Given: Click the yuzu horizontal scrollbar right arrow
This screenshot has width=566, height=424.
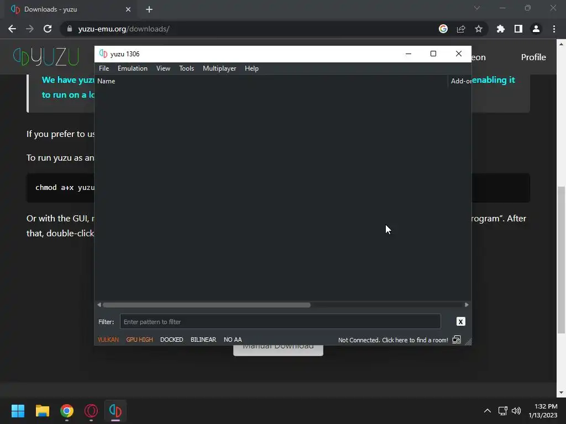Looking at the screenshot, I should click(467, 305).
